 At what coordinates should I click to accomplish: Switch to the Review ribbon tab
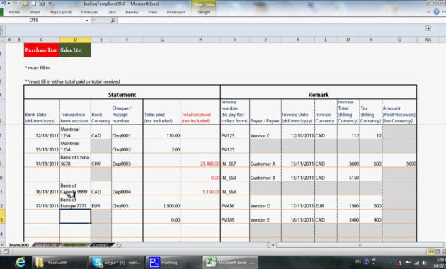[132, 12]
